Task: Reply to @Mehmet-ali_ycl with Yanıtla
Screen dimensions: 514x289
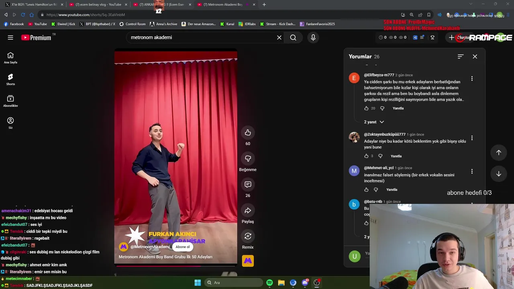Action: pos(392,189)
